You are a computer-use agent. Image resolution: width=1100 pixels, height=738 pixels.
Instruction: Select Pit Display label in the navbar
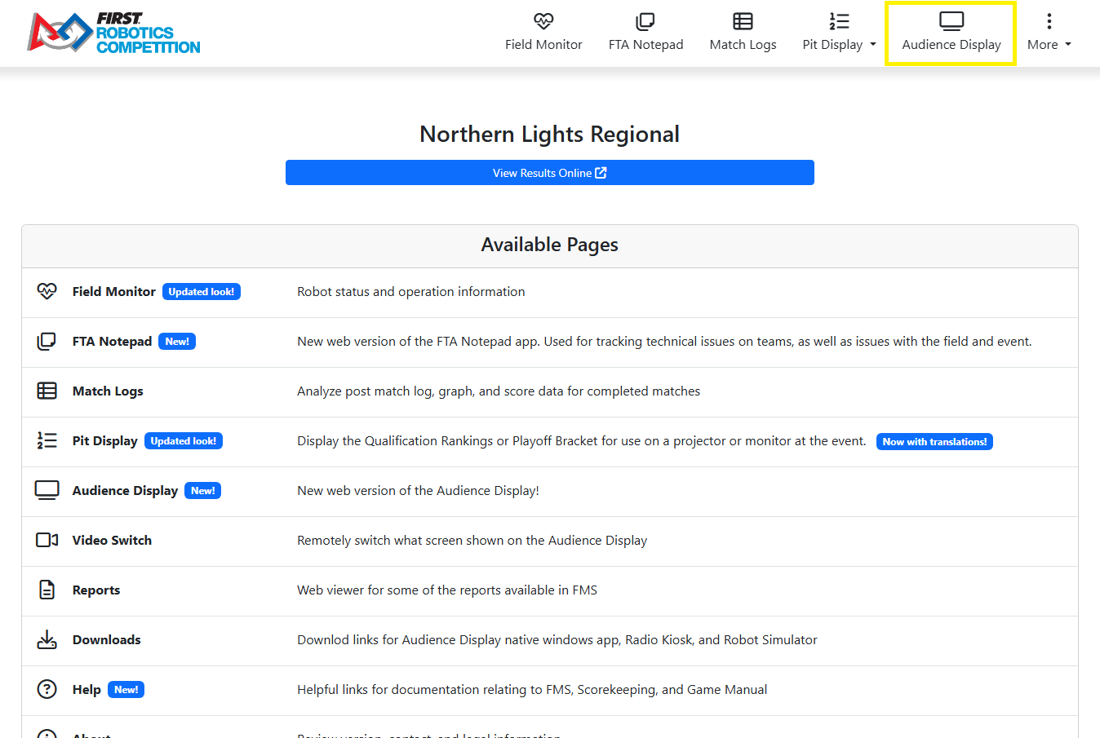[832, 45]
